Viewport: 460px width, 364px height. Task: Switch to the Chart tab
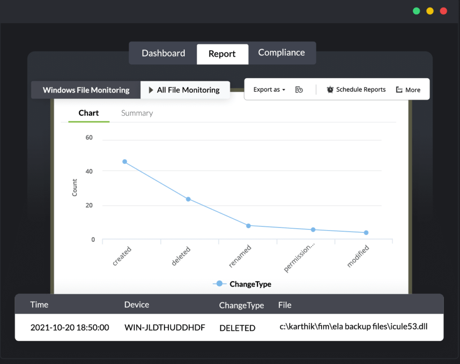click(88, 113)
